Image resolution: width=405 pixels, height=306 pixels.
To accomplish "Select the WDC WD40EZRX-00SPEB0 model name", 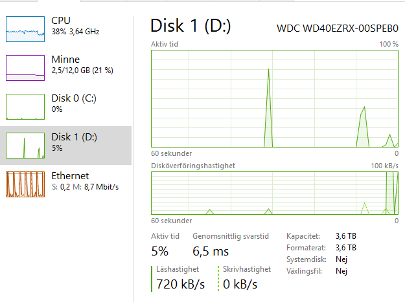I will click(x=337, y=28).
